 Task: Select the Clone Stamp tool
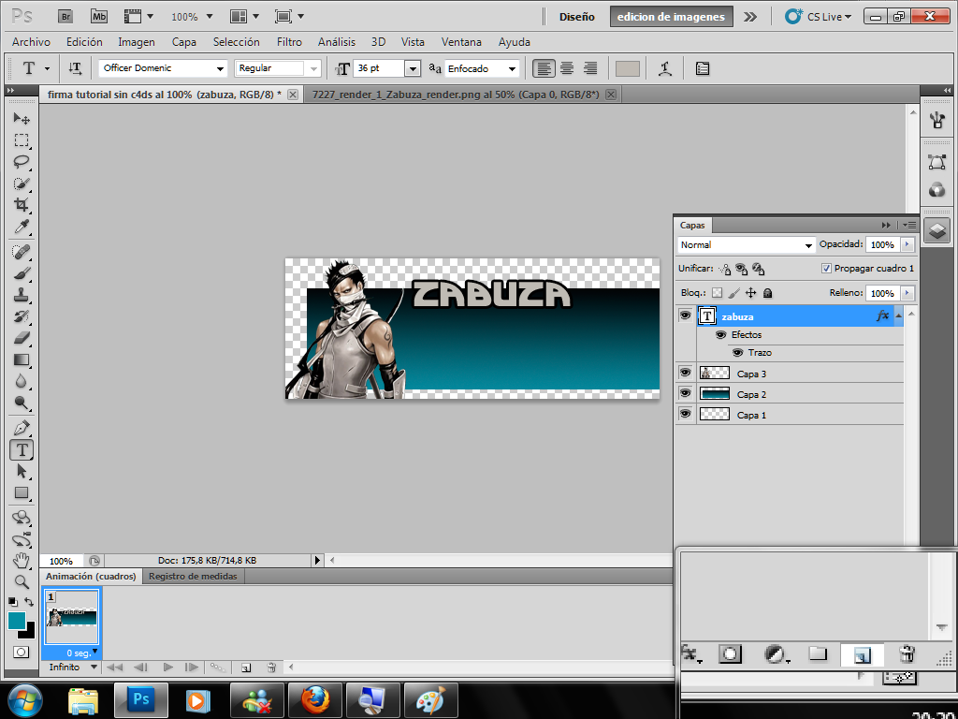(22, 295)
